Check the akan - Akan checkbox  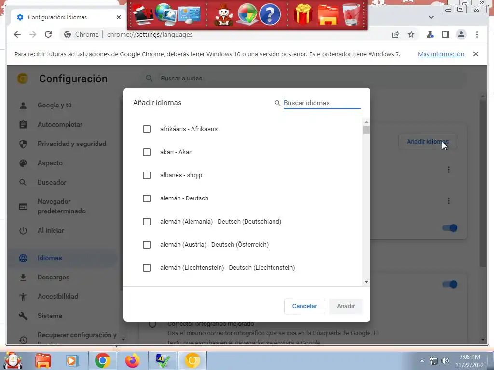tap(147, 152)
